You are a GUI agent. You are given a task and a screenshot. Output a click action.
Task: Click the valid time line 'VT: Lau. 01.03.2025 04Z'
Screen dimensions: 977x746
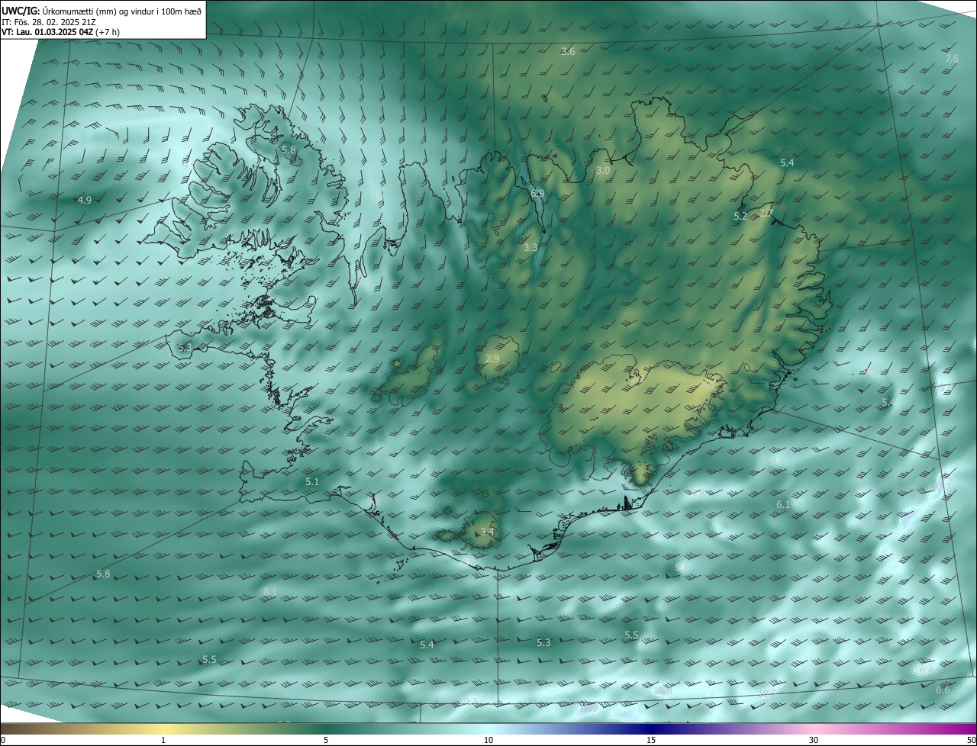click(x=47, y=32)
